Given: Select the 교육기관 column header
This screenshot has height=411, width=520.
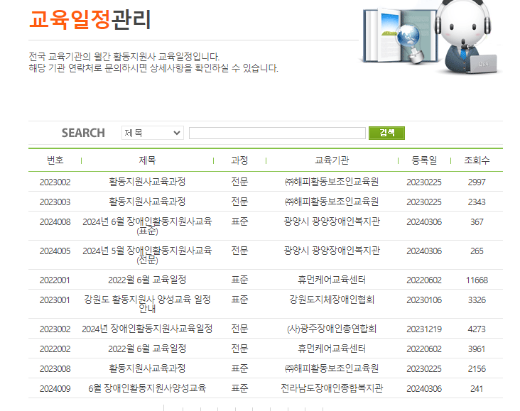Looking at the screenshot, I should click(332, 160).
